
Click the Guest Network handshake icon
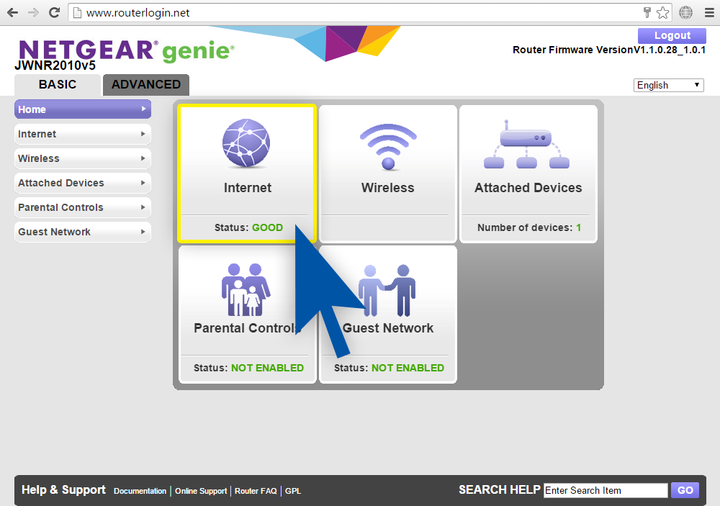point(387,290)
